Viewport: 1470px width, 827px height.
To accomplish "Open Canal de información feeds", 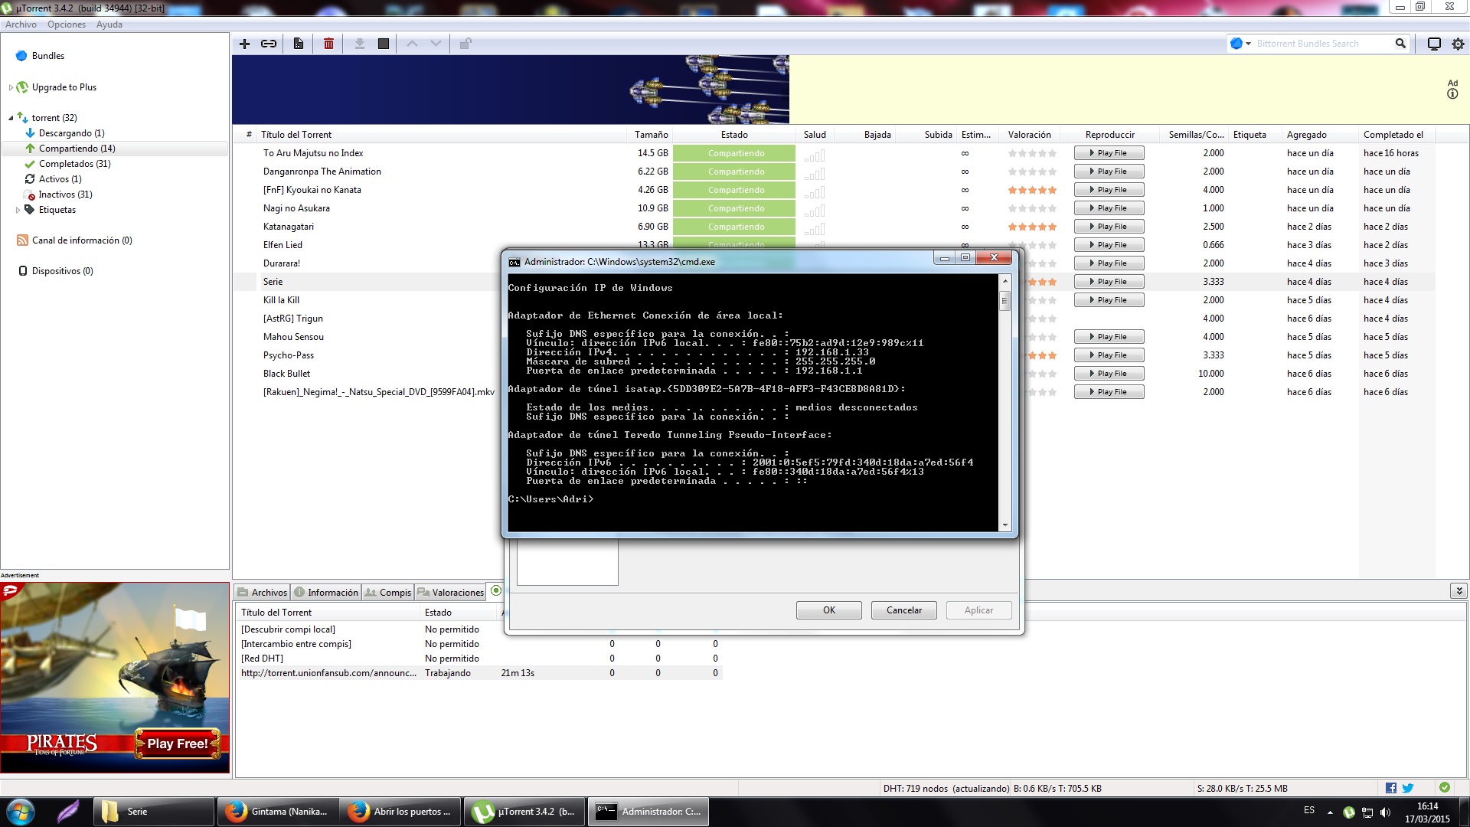I will click(81, 240).
